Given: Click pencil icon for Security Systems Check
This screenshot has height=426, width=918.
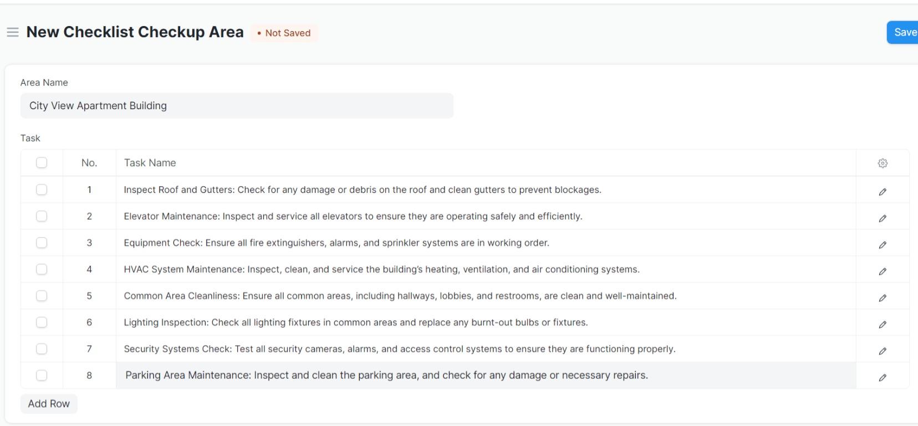Looking at the screenshot, I should pos(883,351).
